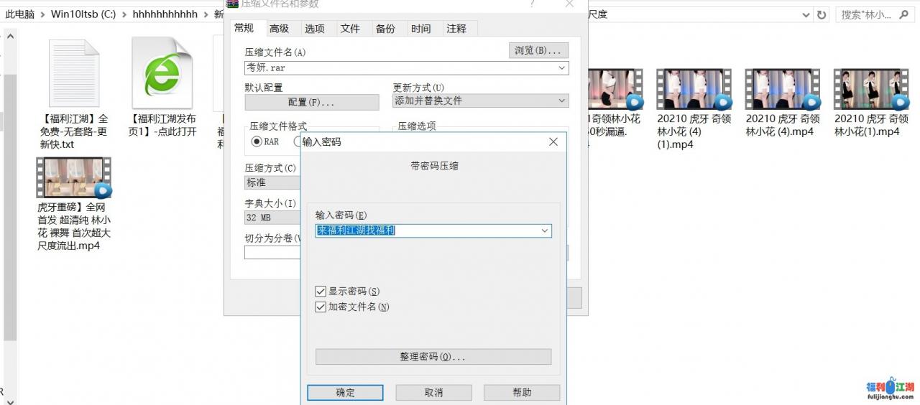Click into the 输入密码 text field
Image resolution: width=920 pixels, height=405 pixels.
[x=428, y=231]
